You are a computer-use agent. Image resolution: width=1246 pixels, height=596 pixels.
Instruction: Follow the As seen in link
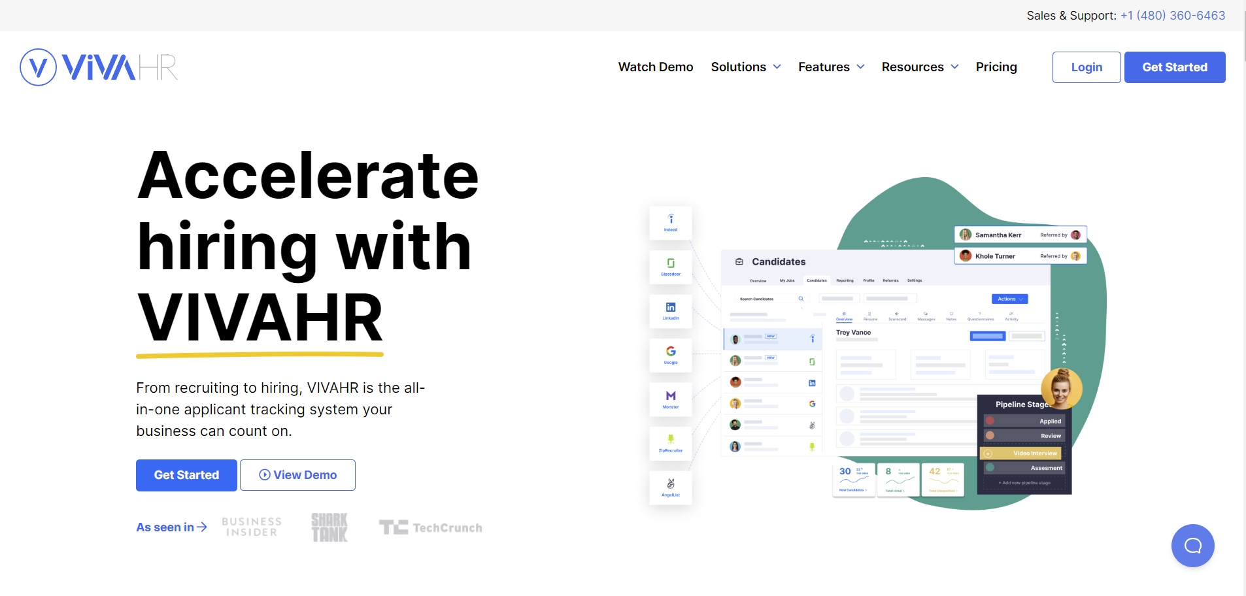coord(171,527)
